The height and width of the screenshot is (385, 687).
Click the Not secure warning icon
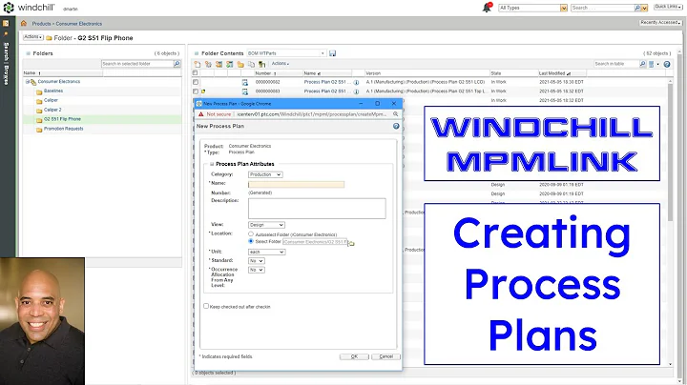(x=201, y=114)
